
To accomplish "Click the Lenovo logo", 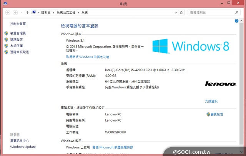I will [220, 84].
